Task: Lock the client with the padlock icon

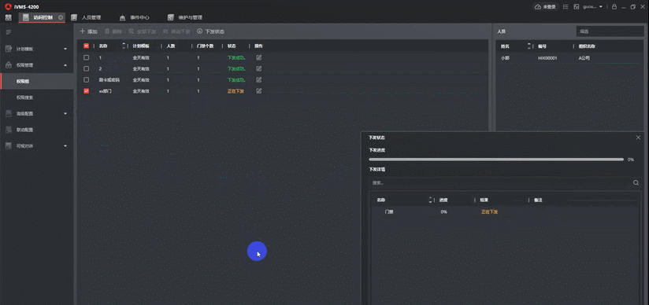Action: 614,6
